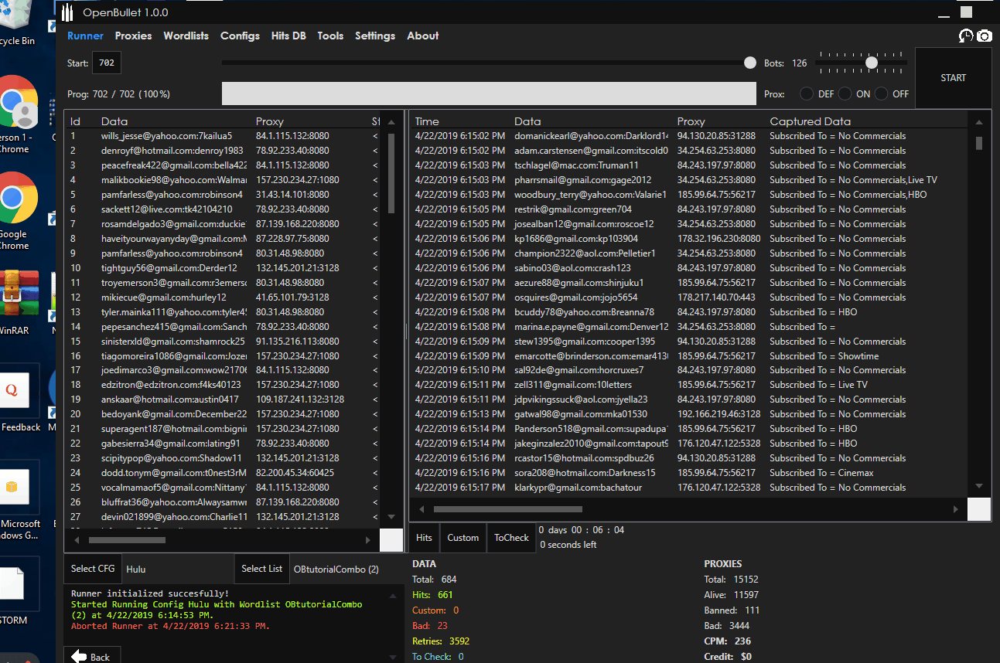
Task: Switch to the Wordlists tab
Action: 186,36
